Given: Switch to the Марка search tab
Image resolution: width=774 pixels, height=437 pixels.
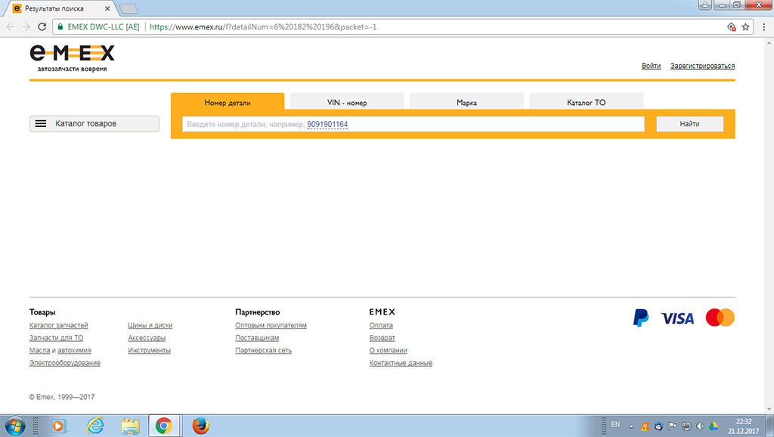Looking at the screenshot, I should click(x=466, y=101).
